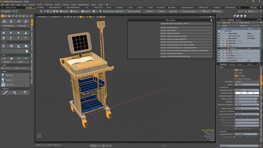The image size is (263, 148).
Task: Click the Render toolbar button
Action: point(206,12)
